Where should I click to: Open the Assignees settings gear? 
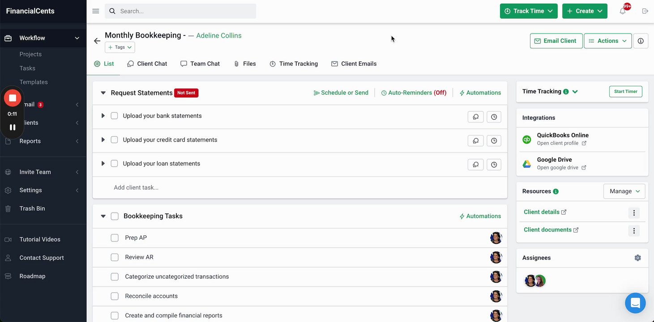coord(637,258)
